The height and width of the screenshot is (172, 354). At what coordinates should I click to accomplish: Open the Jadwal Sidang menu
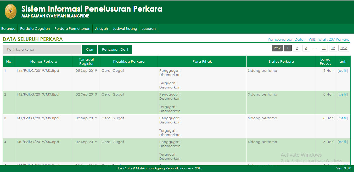click(125, 28)
